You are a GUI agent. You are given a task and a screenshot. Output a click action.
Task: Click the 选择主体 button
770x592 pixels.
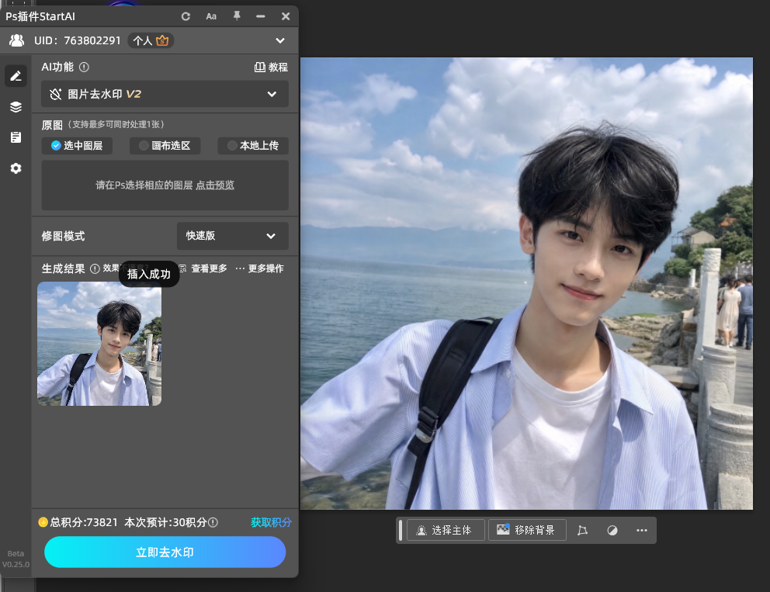tap(446, 530)
